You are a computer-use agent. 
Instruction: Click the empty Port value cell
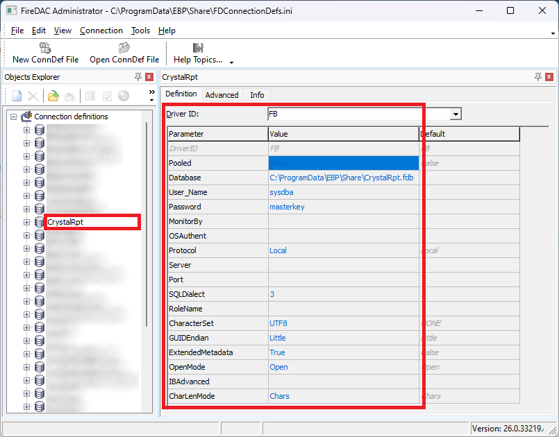[x=344, y=280]
